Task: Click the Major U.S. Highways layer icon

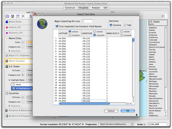Action: (x=7, y=56)
